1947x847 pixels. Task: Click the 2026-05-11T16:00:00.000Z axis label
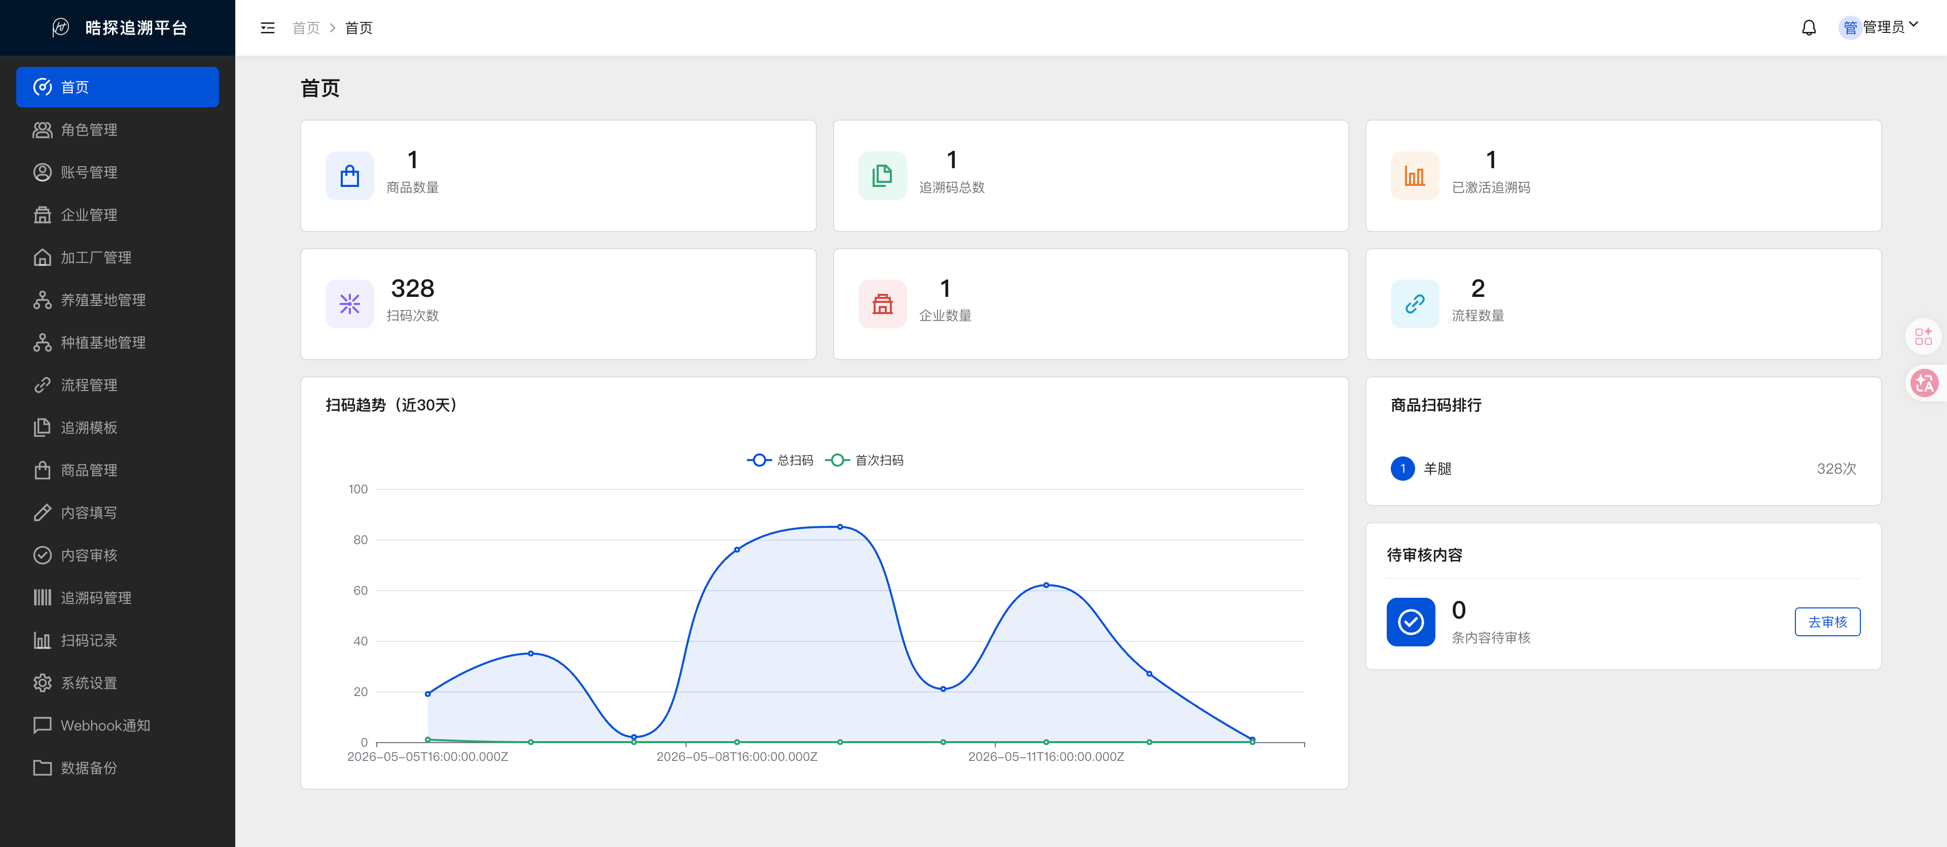coord(1046,756)
